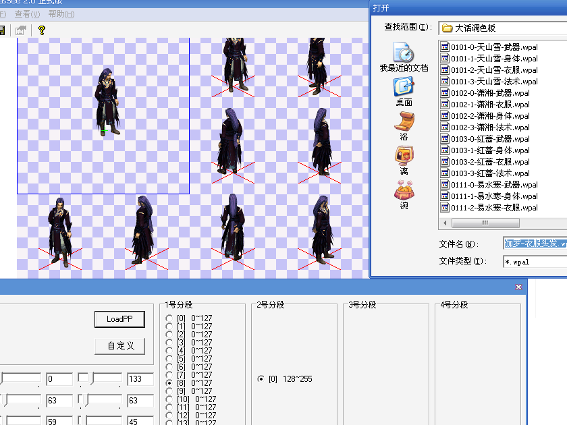567x425 pixels.
Task: Select file icon for 0101-3-天山雪-法术.wpal
Action: pos(445,82)
